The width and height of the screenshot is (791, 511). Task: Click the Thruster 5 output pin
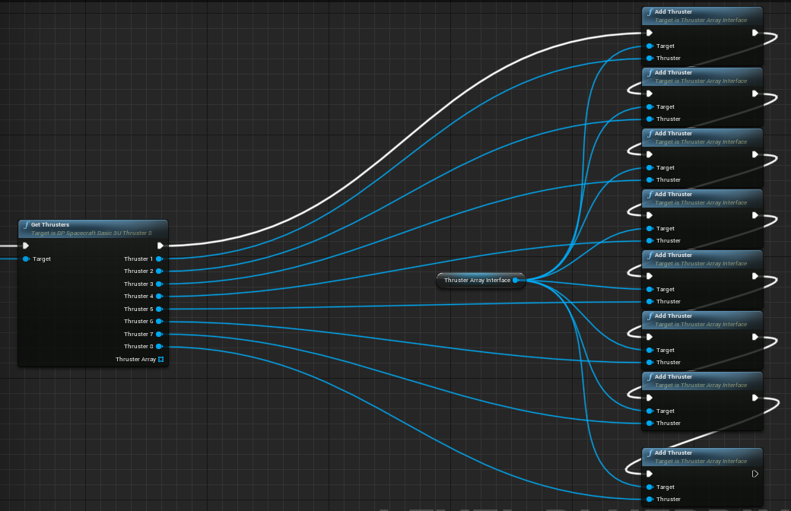click(x=159, y=309)
